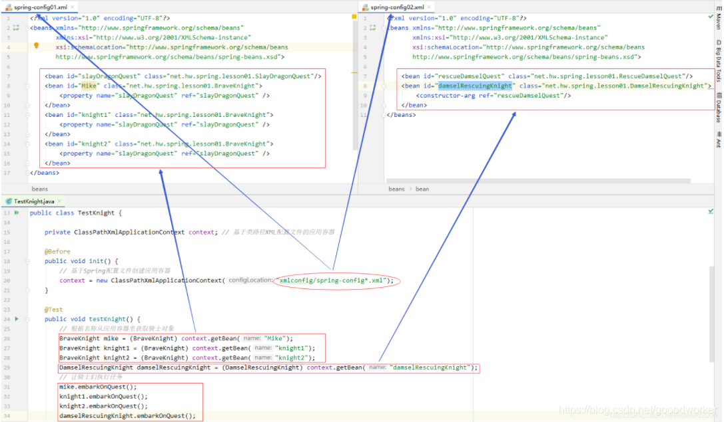Fold the testKnight() method body
This screenshot has height=422, width=724.
pyautogui.click(x=27, y=319)
